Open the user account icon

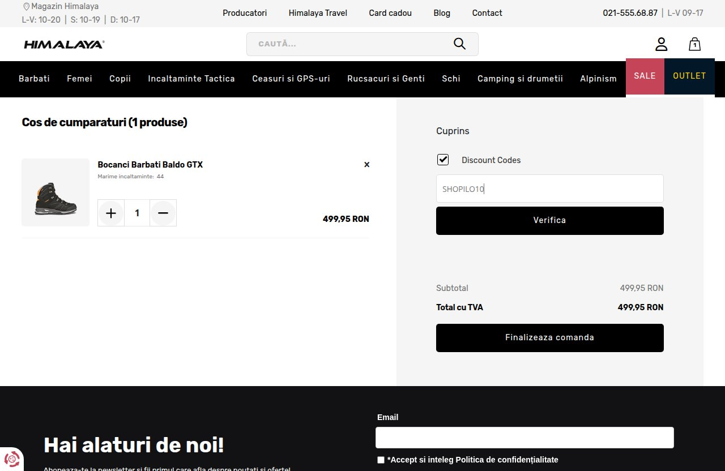[662, 44]
